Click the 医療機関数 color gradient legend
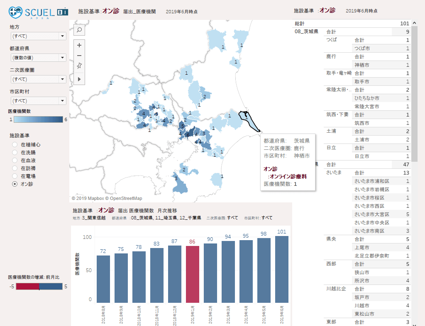425x326 pixels. [x=38, y=119]
